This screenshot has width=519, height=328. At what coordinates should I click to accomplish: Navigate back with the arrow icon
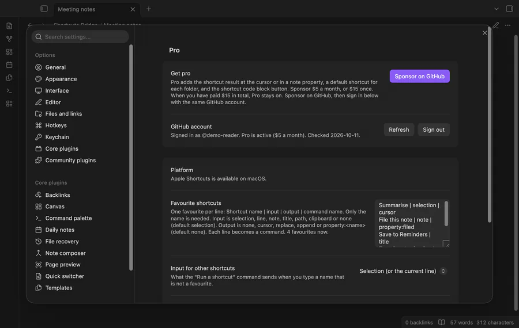(x=30, y=25)
